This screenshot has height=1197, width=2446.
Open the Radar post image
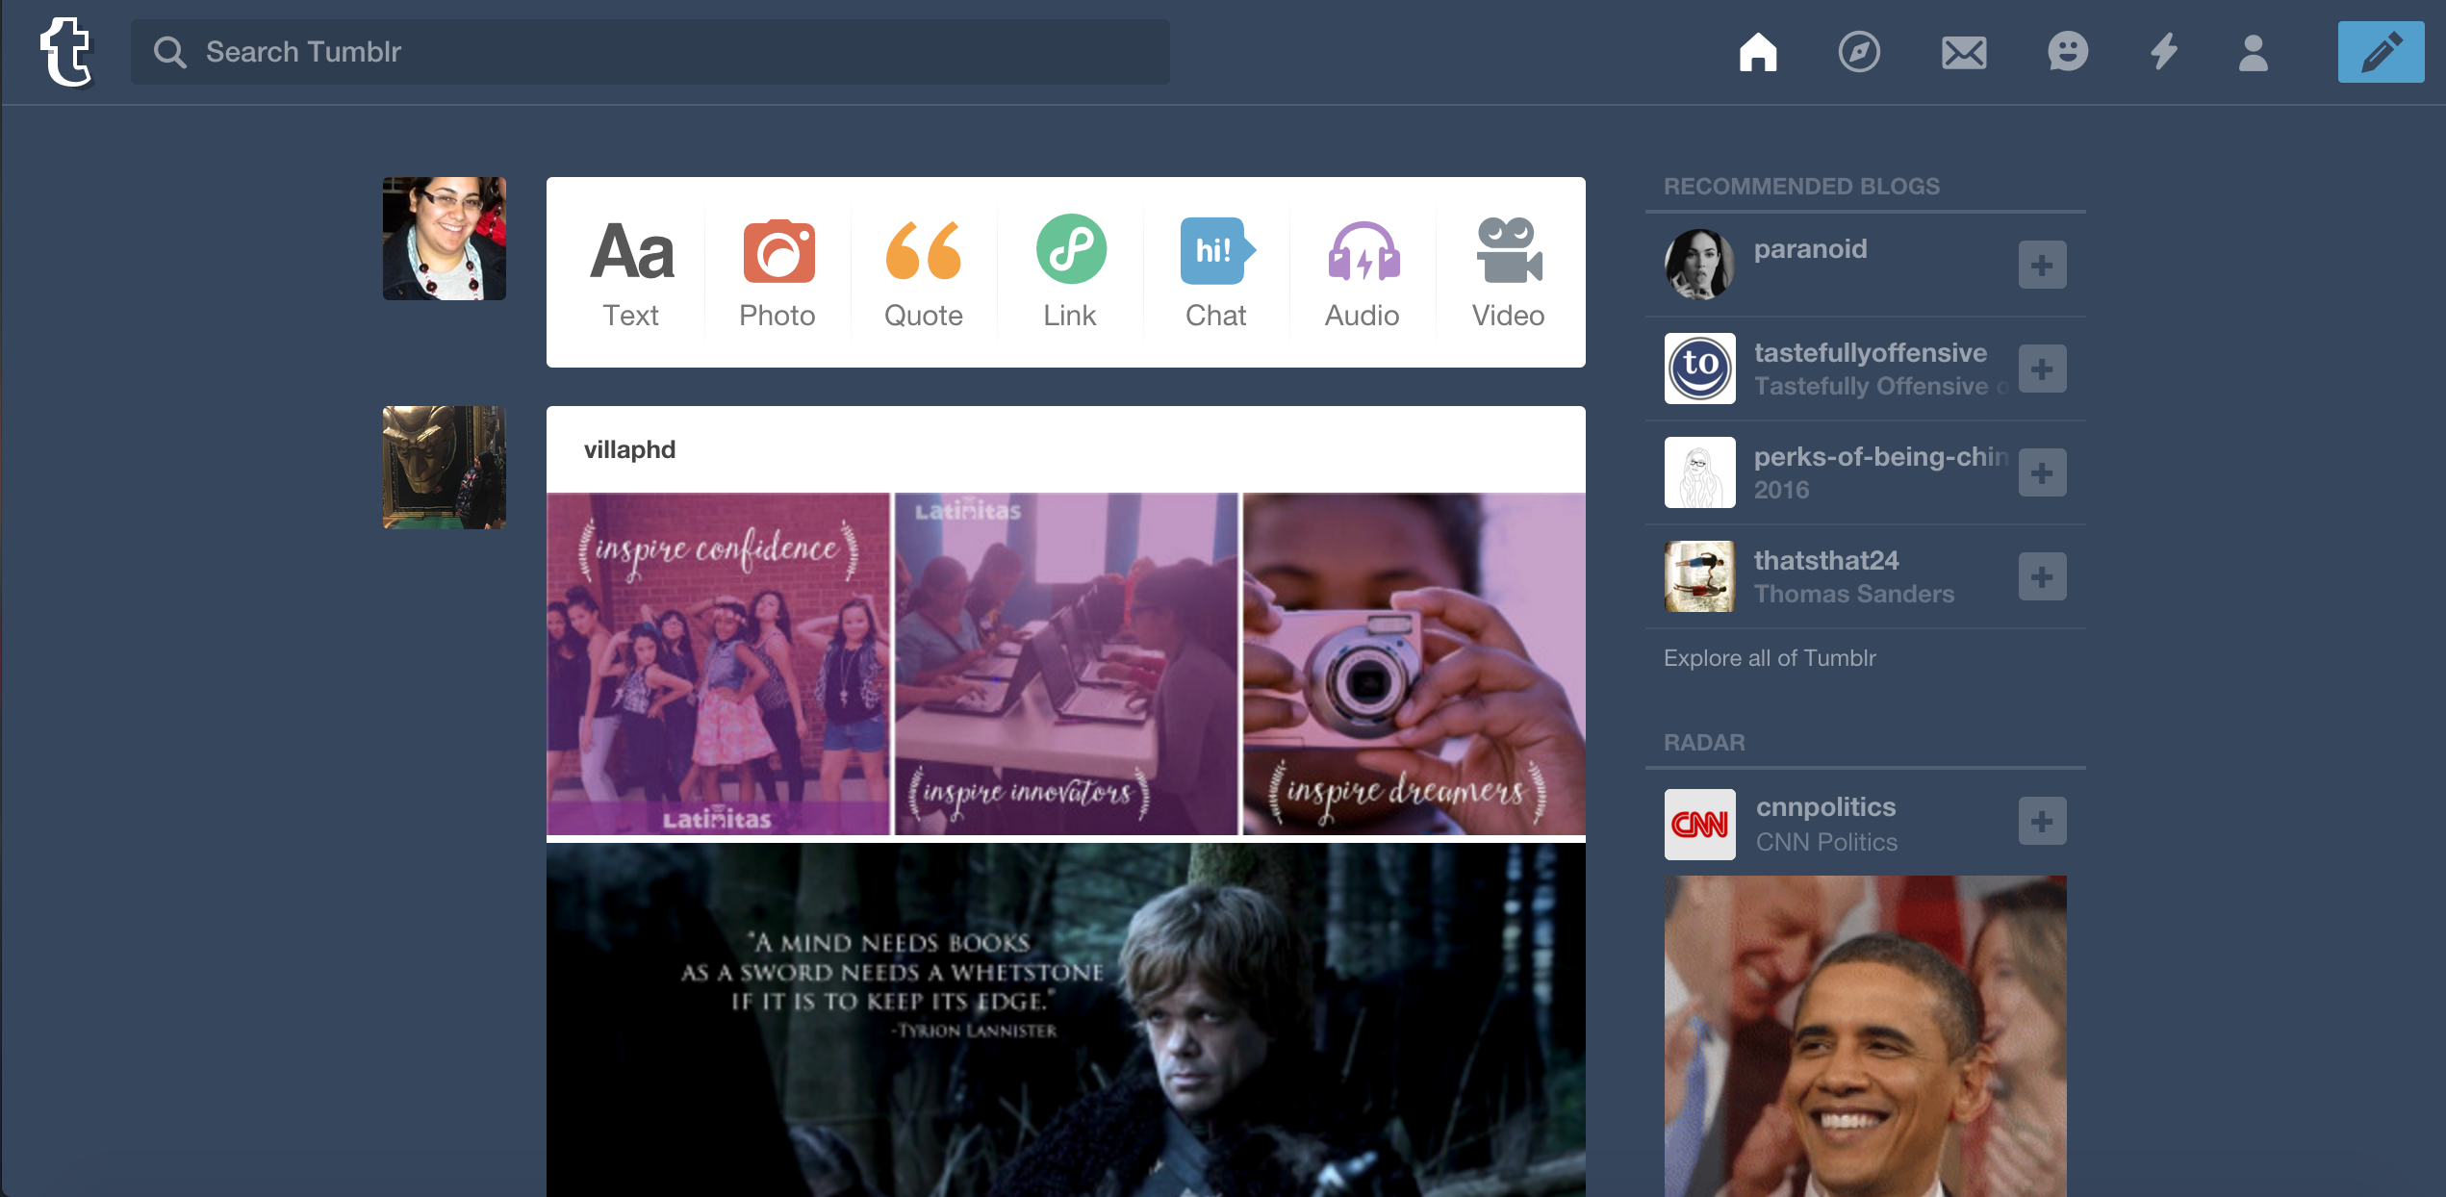point(1865,1036)
